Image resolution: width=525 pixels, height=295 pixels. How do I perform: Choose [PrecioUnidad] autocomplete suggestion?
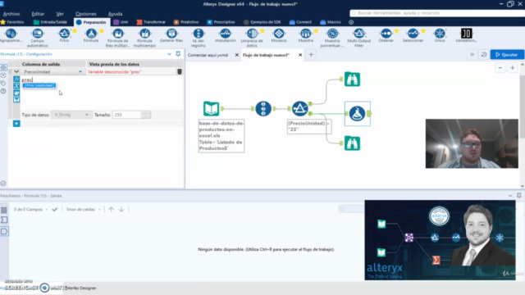[39, 85]
